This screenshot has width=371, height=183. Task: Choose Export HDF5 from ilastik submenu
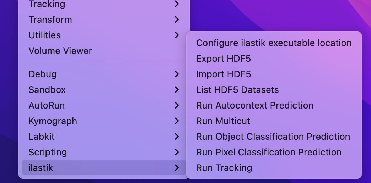coord(274,59)
